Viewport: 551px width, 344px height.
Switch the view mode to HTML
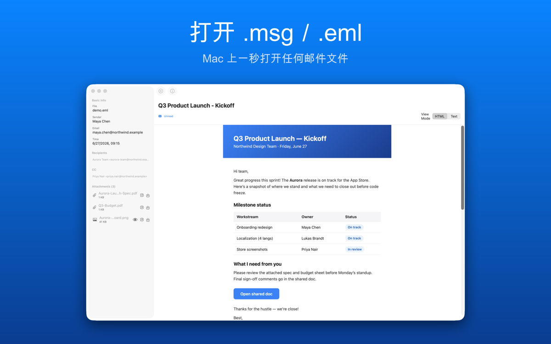point(439,116)
